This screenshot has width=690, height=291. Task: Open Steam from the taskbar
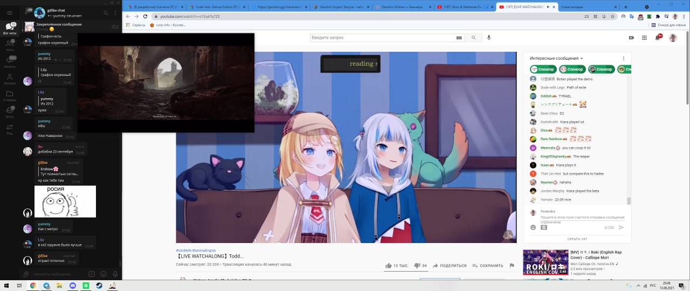[x=99, y=286]
